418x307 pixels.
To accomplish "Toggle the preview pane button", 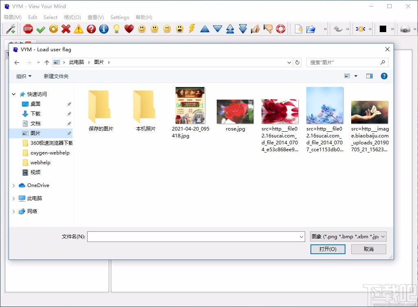I will click(x=369, y=76).
